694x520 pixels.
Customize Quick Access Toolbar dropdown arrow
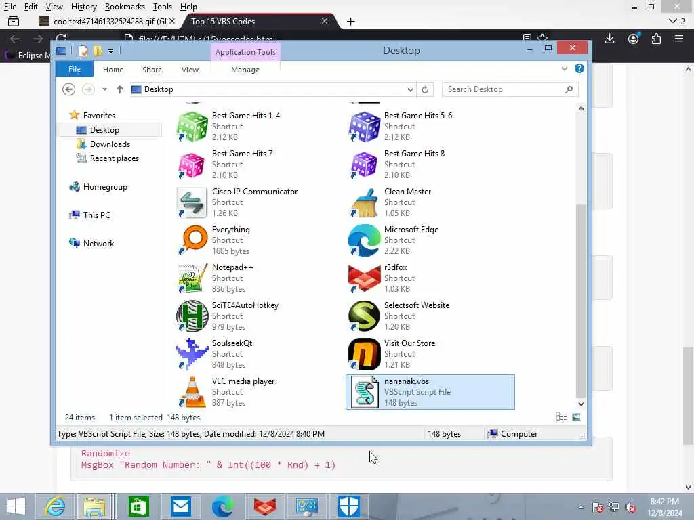click(110, 51)
